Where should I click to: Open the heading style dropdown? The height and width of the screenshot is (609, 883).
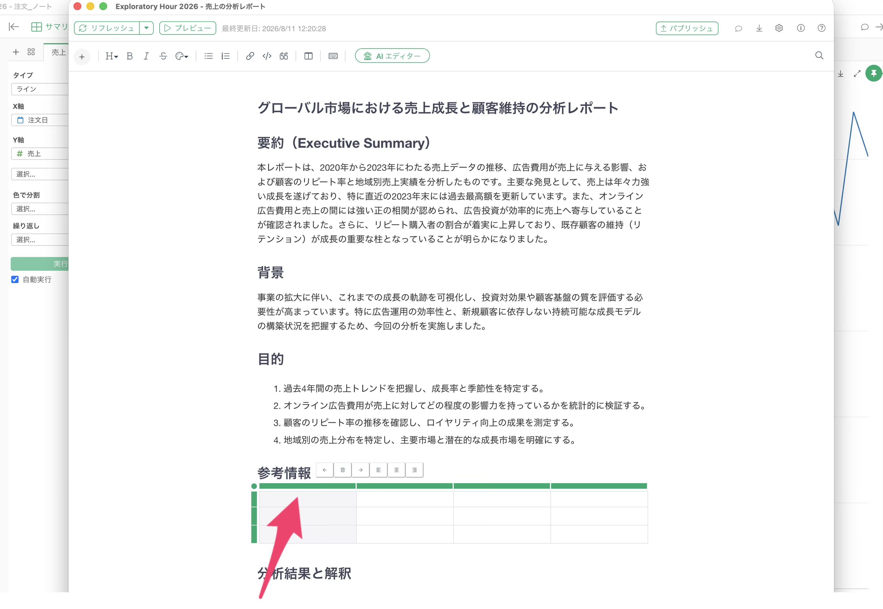coord(112,57)
